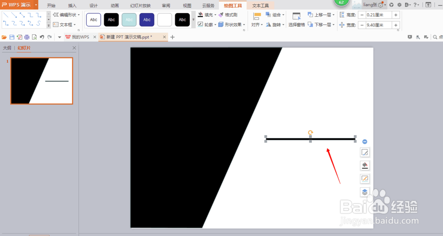
Task: Click the width value field 9.40厘米
Action: point(379,25)
